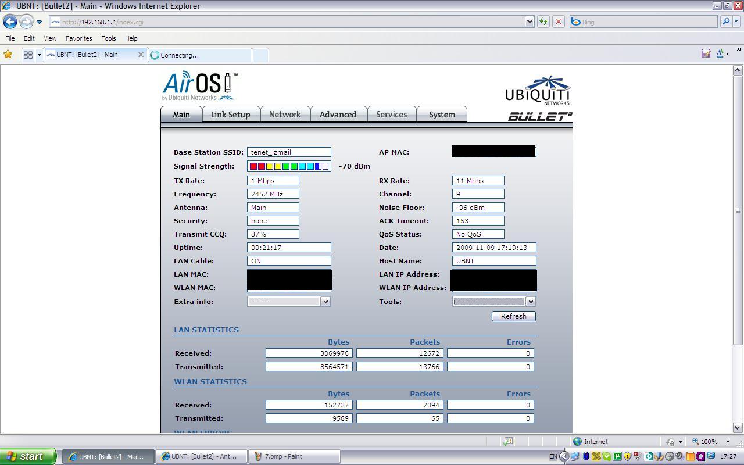Click the UBNT Main taskbar button
The width and height of the screenshot is (744, 465).
pyautogui.click(x=108, y=456)
